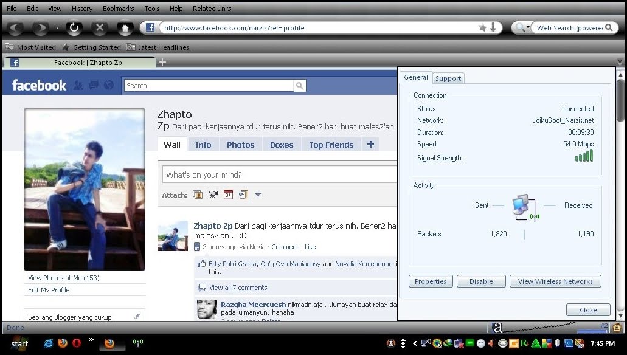Screen dimensions: 627x355
Task: Click View Wireless Networks button
Action: click(555, 281)
